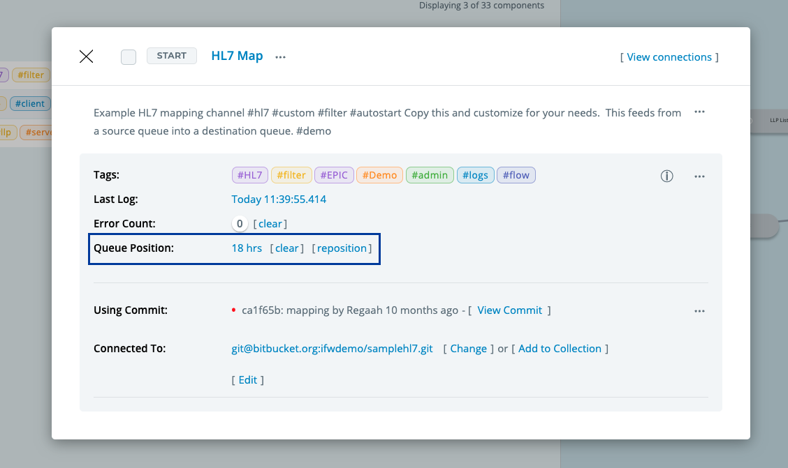Screen dimensions: 788x468
Task: Open ellipsis menu in Using Commit row
Action: pos(699,311)
